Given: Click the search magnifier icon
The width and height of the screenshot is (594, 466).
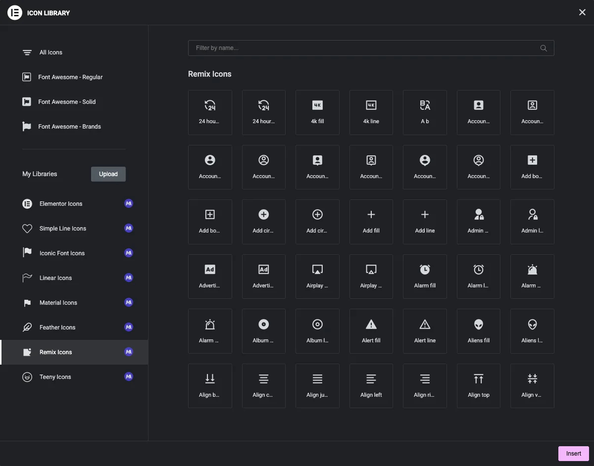Looking at the screenshot, I should 544,48.
